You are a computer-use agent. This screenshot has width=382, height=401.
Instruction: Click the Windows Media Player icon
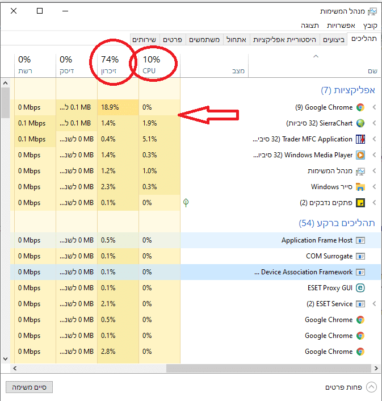[x=360, y=155]
